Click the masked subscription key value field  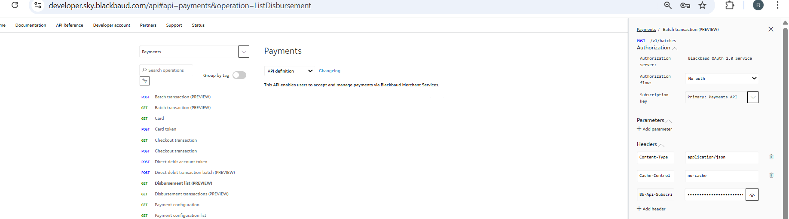tap(715, 195)
